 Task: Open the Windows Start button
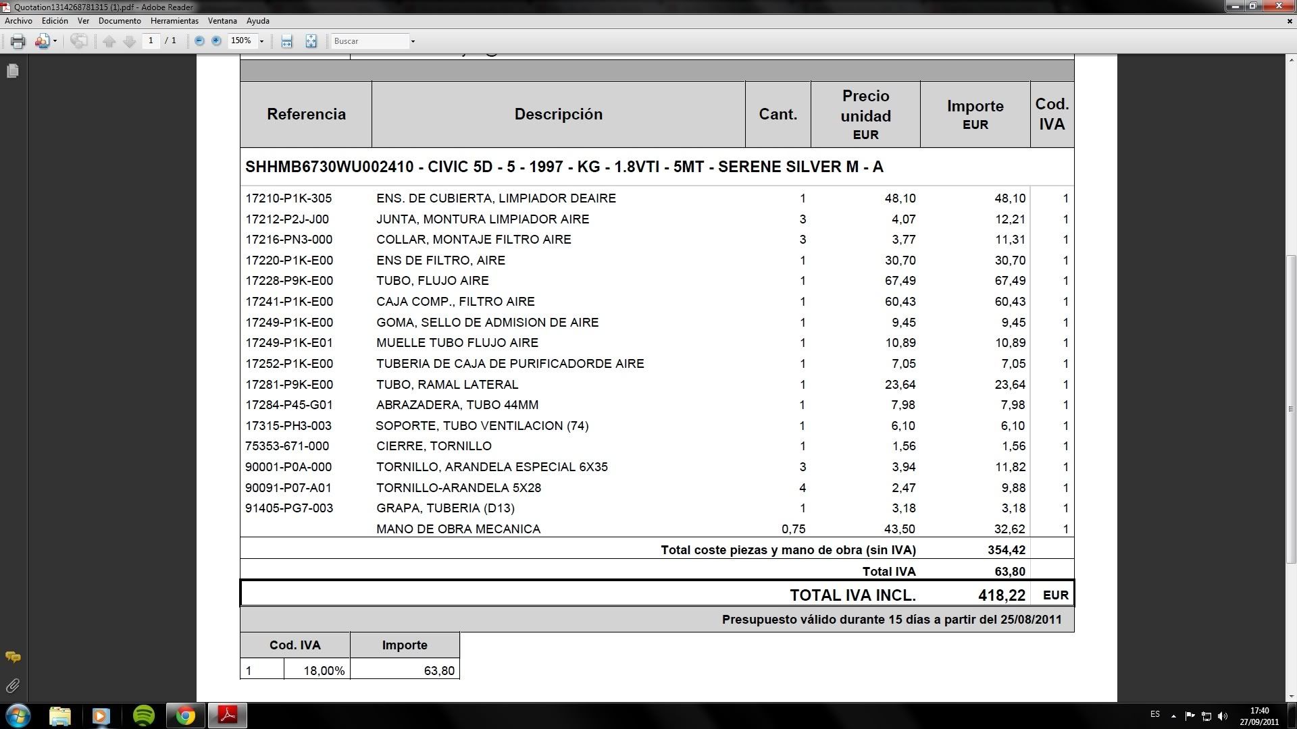[18, 715]
